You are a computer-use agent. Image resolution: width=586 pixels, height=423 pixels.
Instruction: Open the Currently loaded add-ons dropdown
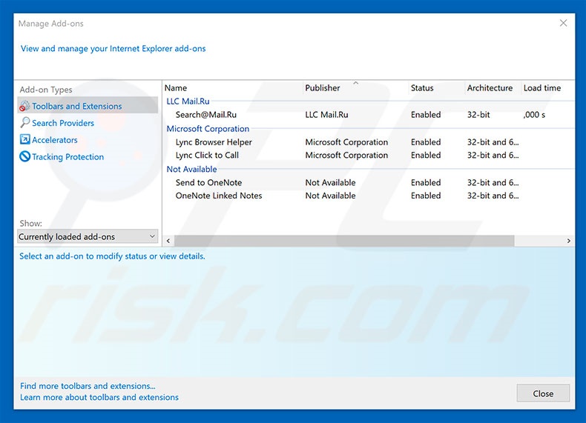click(88, 236)
